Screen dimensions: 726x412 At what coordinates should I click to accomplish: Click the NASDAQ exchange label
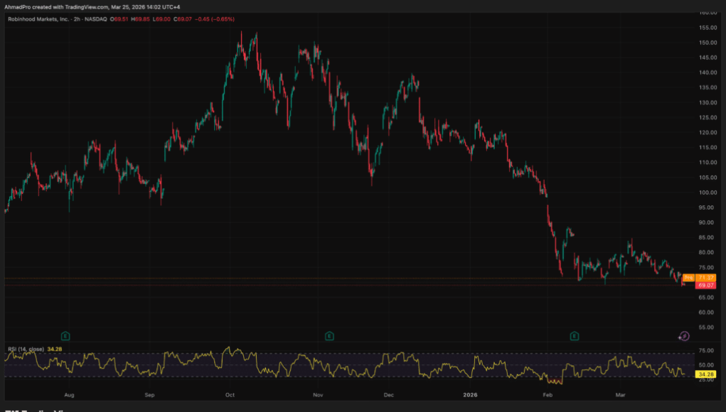[95, 20]
